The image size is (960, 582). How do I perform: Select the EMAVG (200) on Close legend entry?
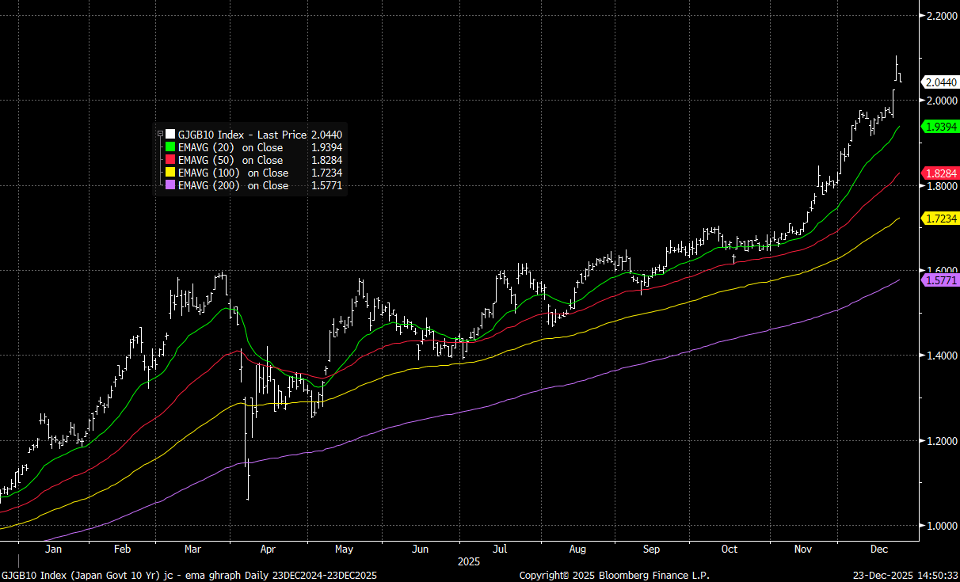[x=233, y=185]
